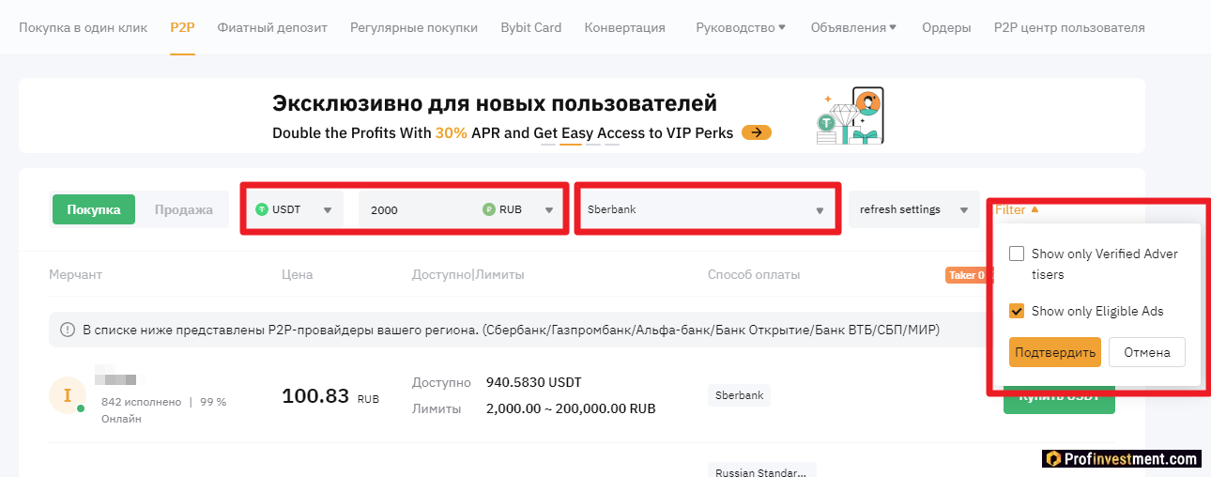The image size is (1211, 477).
Task: Collapse the Filter panel
Action: coord(1018,209)
